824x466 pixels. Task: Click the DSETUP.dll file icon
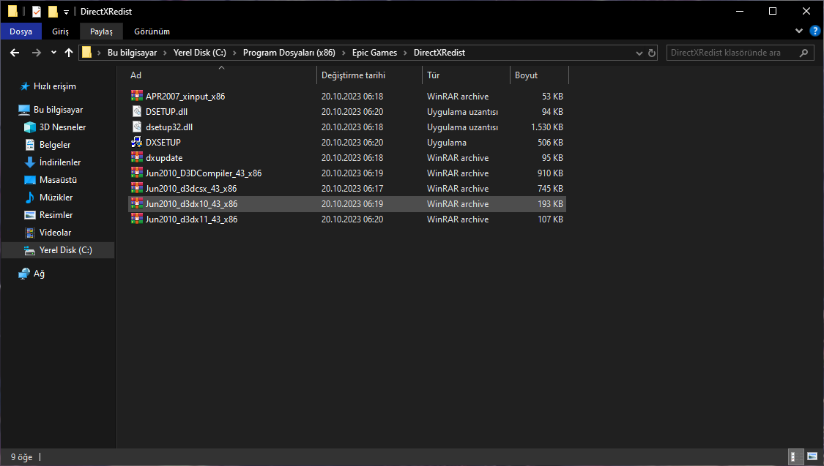[137, 111]
